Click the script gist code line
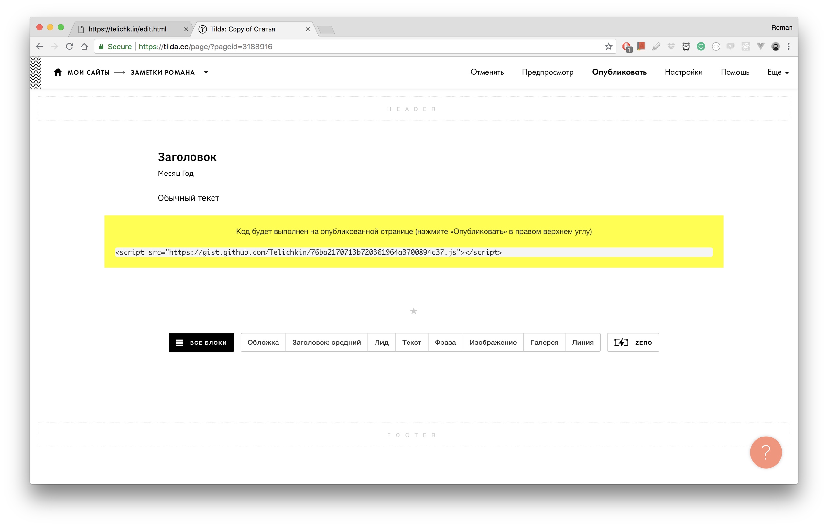The height and width of the screenshot is (527, 828). (x=414, y=252)
